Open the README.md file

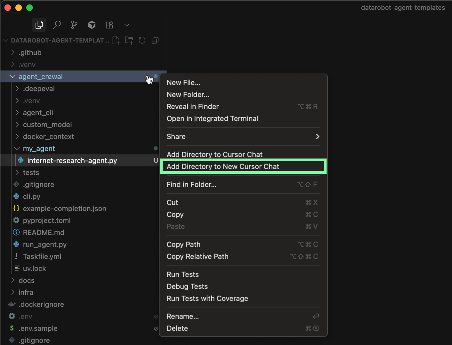point(44,233)
